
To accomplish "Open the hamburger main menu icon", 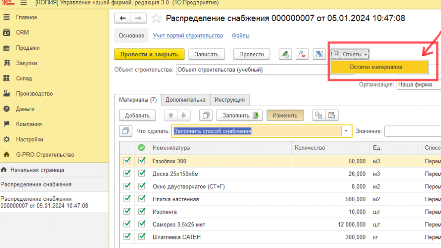I will point(23,3).
